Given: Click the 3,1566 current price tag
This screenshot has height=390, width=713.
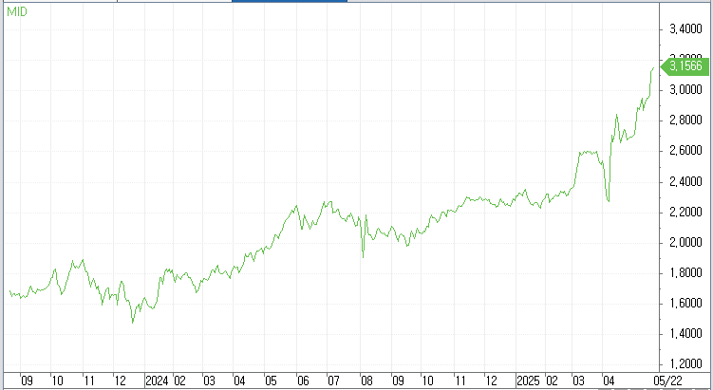Looking at the screenshot, I should [684, 66].
